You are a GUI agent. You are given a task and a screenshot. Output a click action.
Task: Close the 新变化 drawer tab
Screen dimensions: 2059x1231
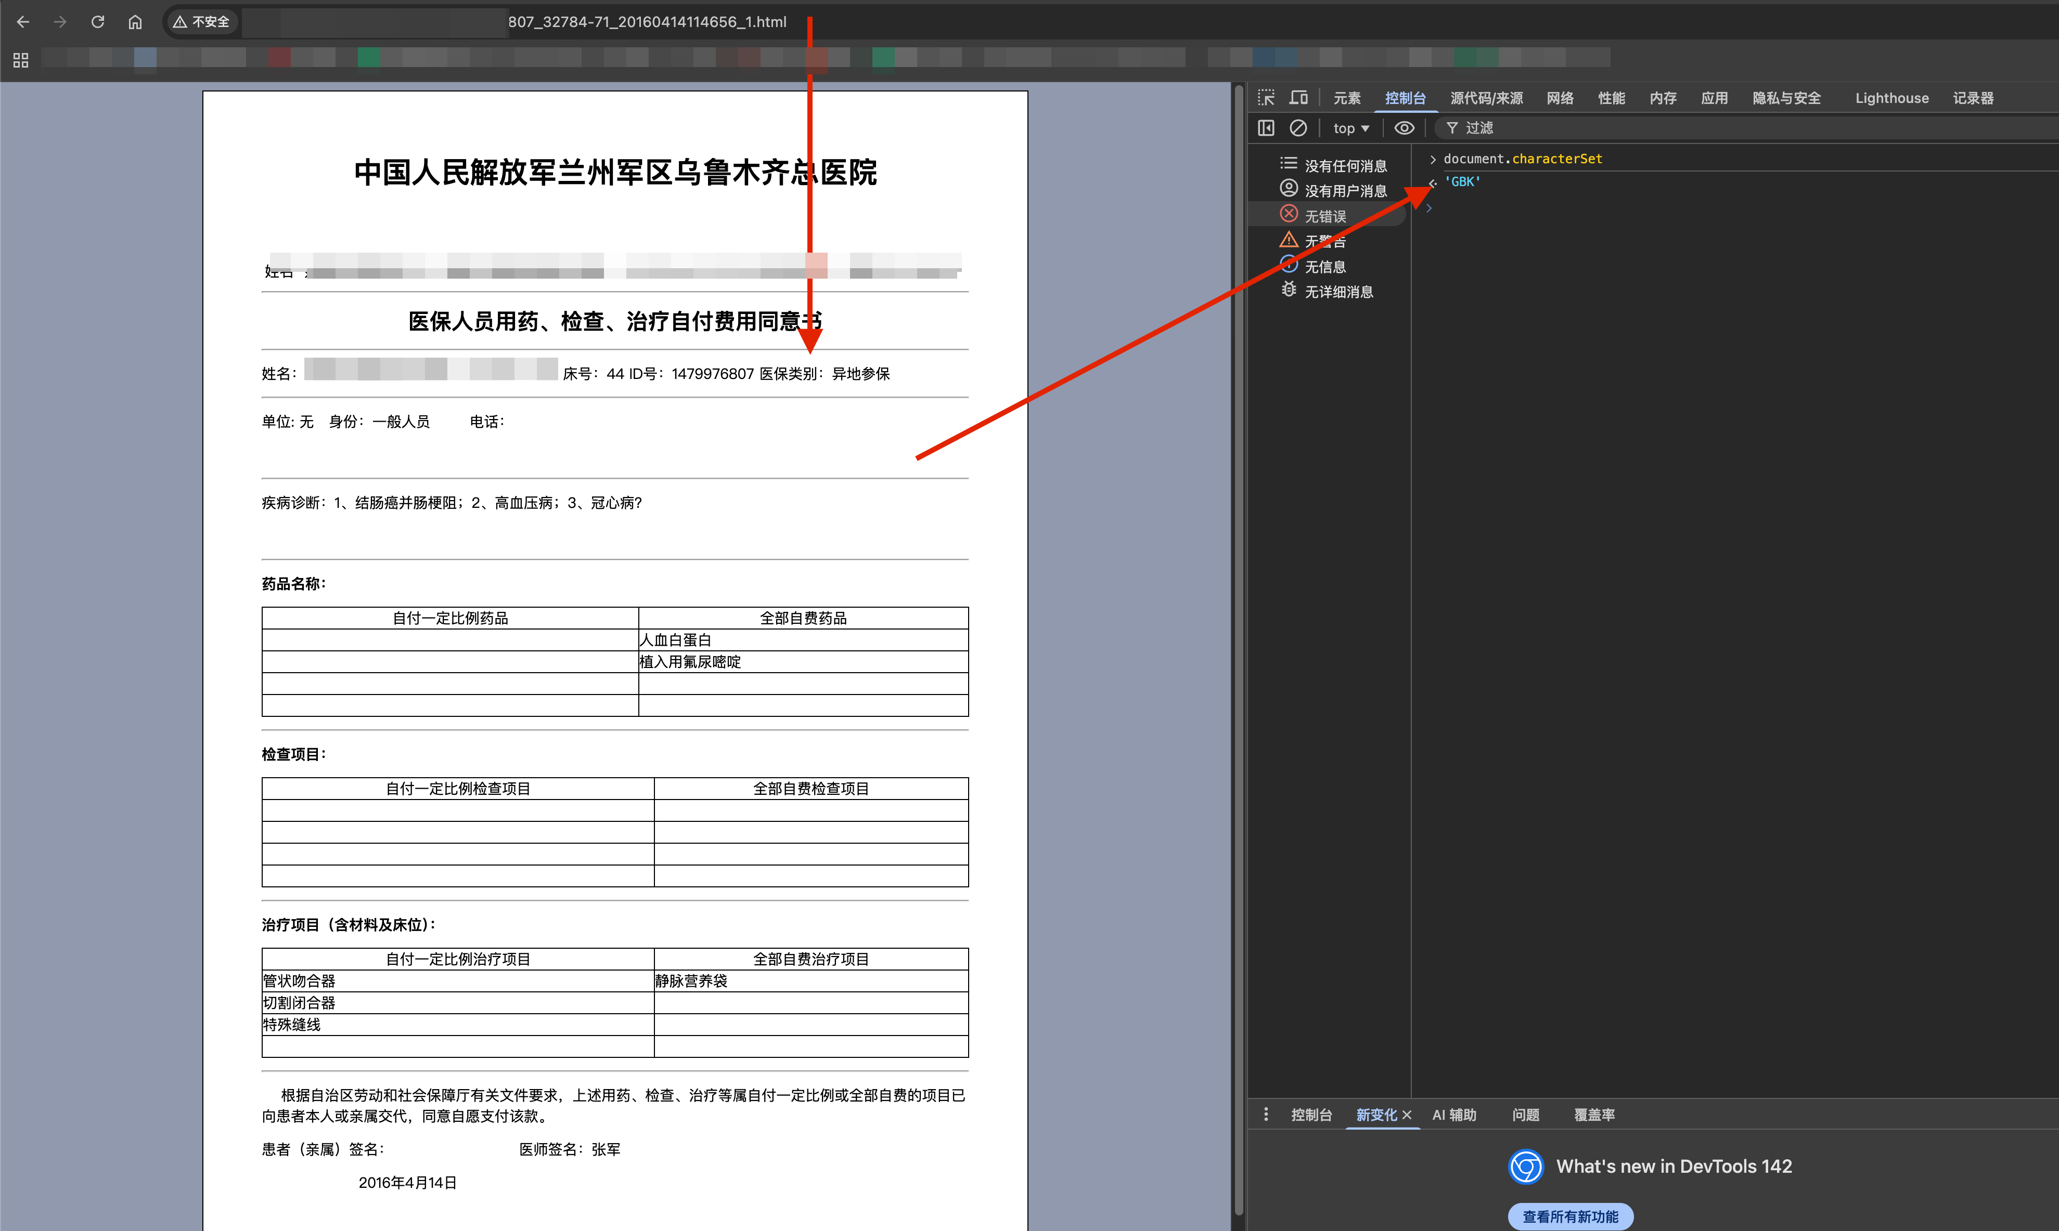[x=1408, y=1115]
